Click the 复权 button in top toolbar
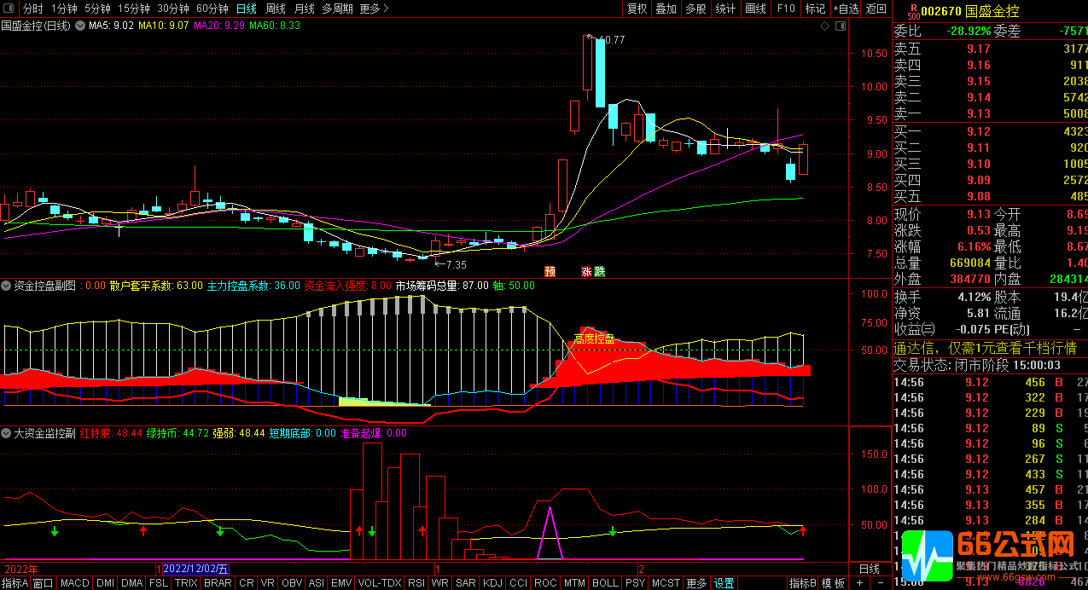This screenshot has width=1088, height=590. (637, 9)
